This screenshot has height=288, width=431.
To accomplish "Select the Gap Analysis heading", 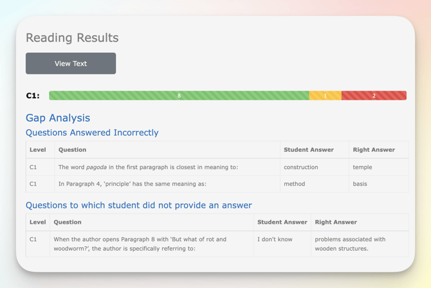I will pyautogui.click(x=58, y=118).
